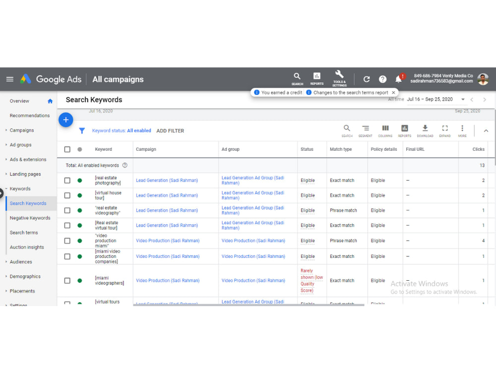The height and width of the screenshot is (372, 496).
Task: Check the [Real estate virtual tour] row
Action: coord(67,225)
